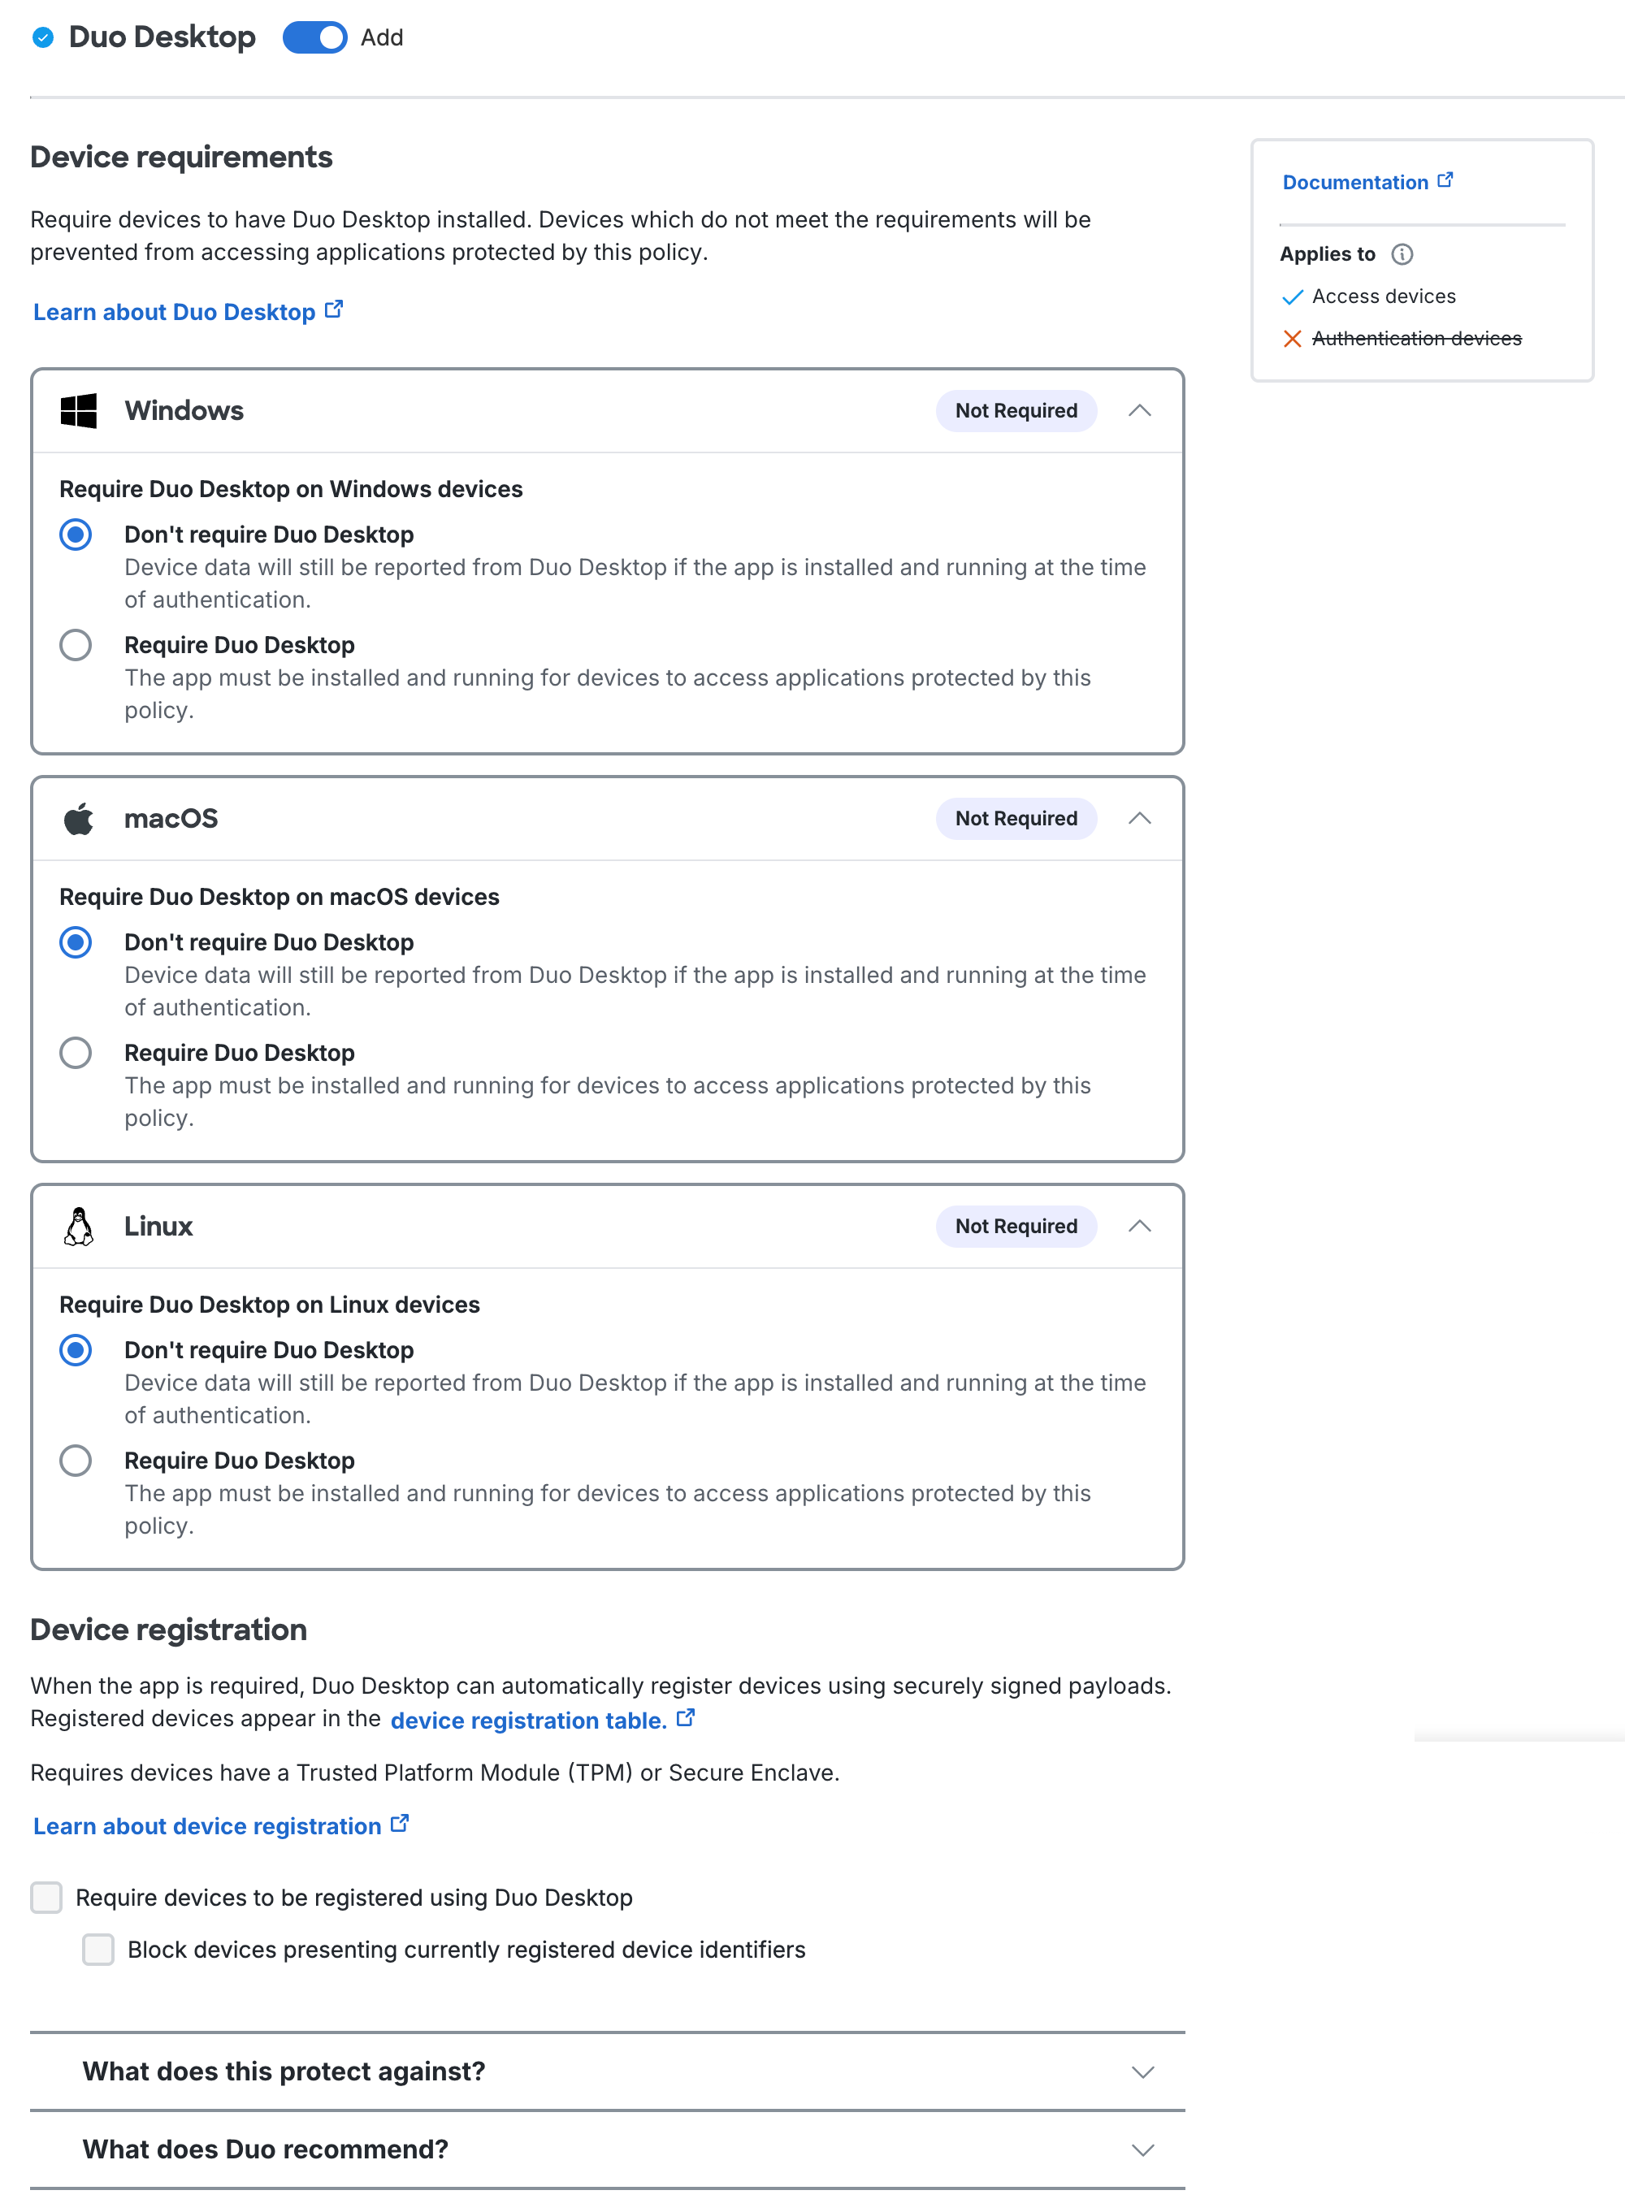This screenshot has width=1625, height=2212.
Task: Select Require Duo Desktop for macOS devices
Action: [76, 1053]
